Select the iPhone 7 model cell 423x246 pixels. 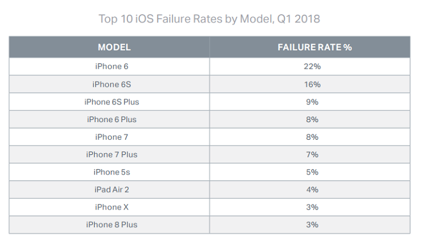[x=112, y=137]
